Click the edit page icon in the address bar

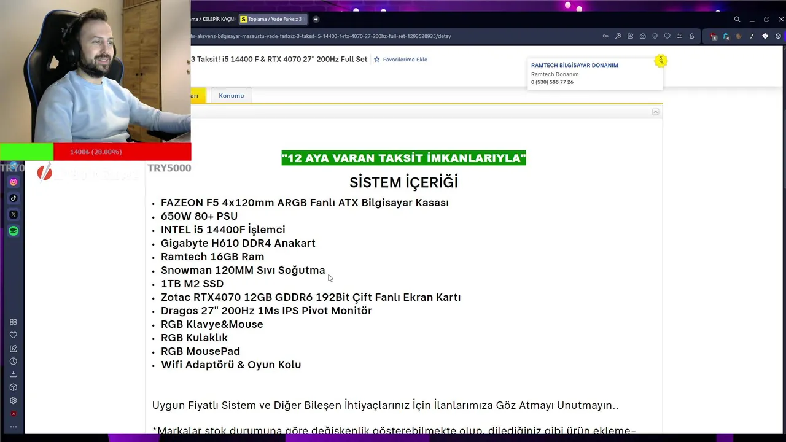point(630,36)
